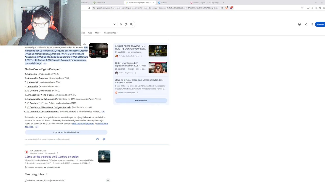Open WHAT ORDER TO WATCH video result
The image size is (325, 182).
click(130, 48)
